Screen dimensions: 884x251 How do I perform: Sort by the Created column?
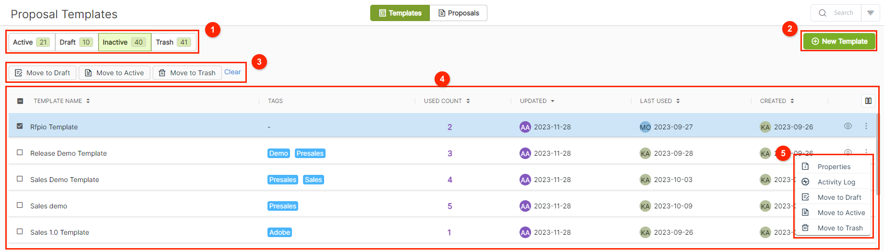777,101
